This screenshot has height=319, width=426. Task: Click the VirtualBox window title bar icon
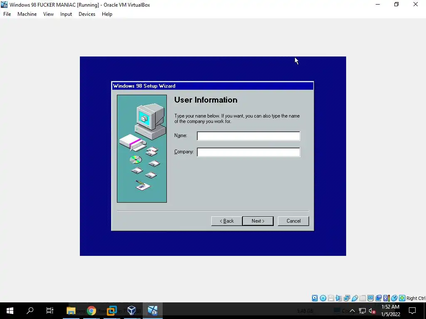[4, 5]
